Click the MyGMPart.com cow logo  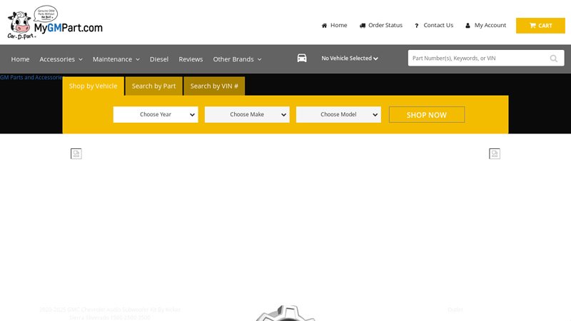55,23
